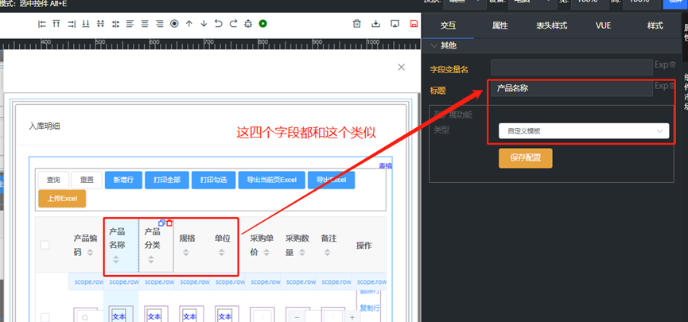Focus the 标题 input with 产品名称
This screenshot has width=688, height=322.
point(572,88)
